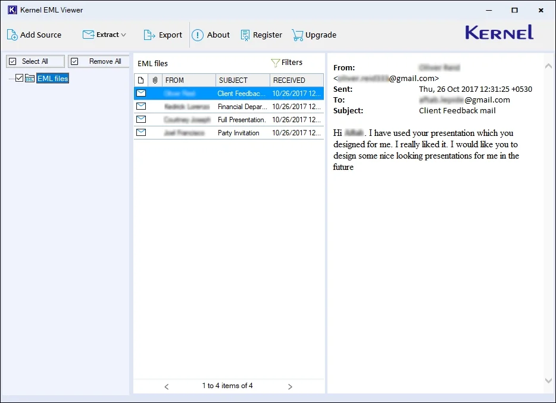Click the Add Source icon

pos(13,35)
